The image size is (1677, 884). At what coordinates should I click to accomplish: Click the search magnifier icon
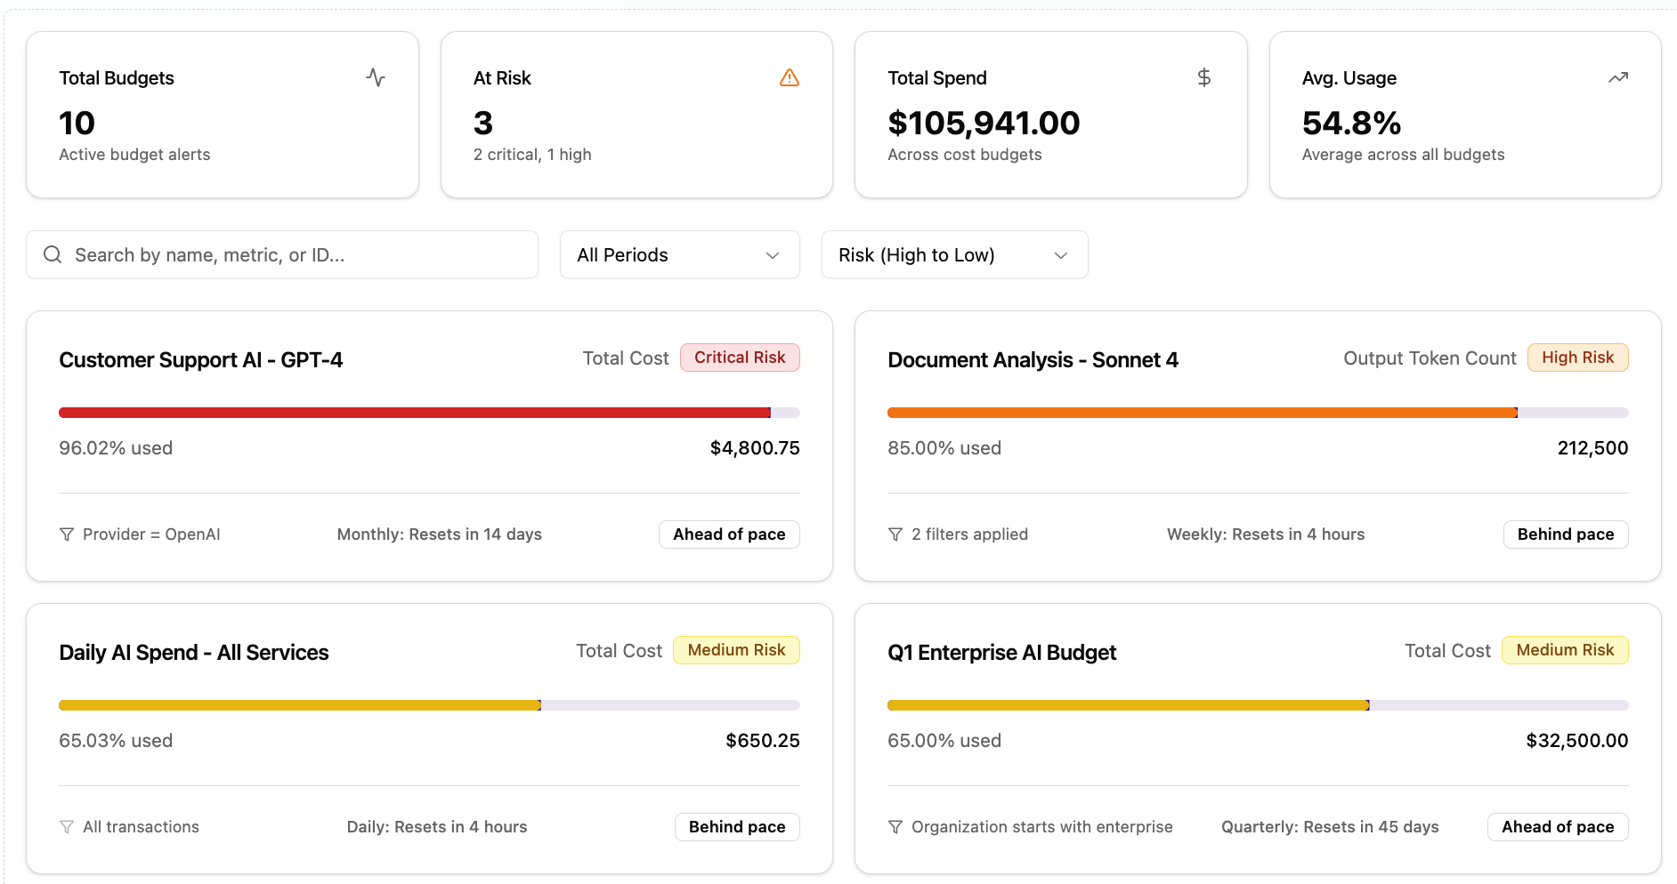[x=53, y=254]
